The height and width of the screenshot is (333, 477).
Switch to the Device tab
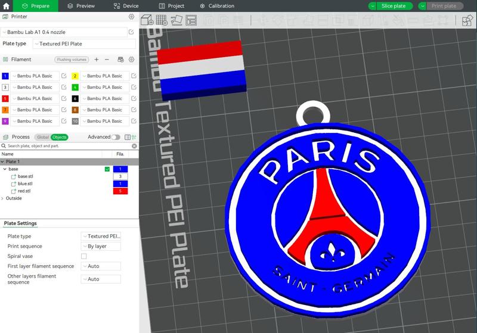126,6
